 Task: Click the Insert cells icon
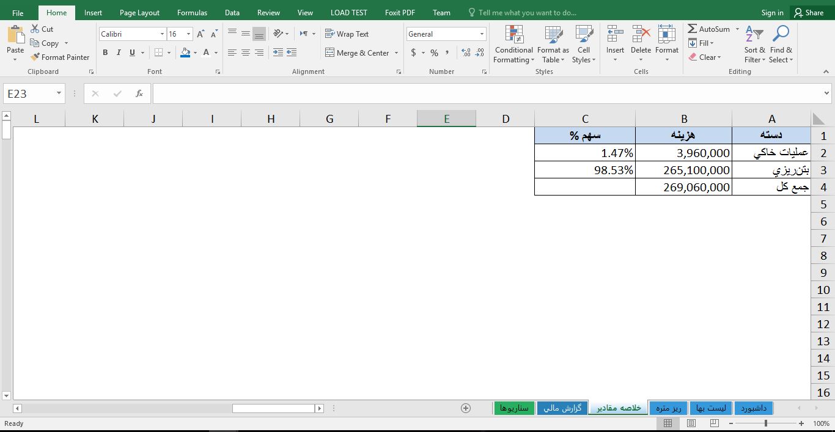(x=615, y=35)
